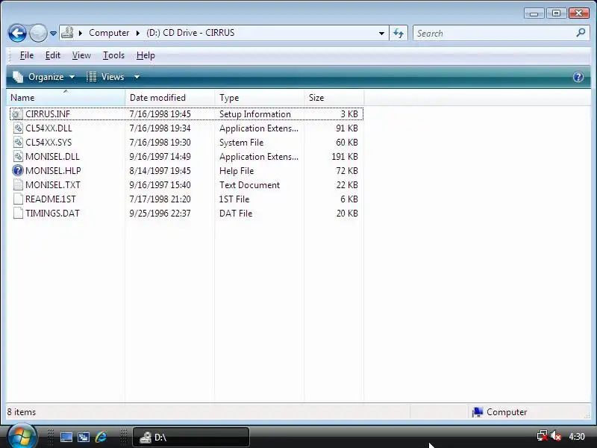Click the network disconnected tray icon
Image resolution: width=597 pixels, height=448 pixels.
pos(543,436)
